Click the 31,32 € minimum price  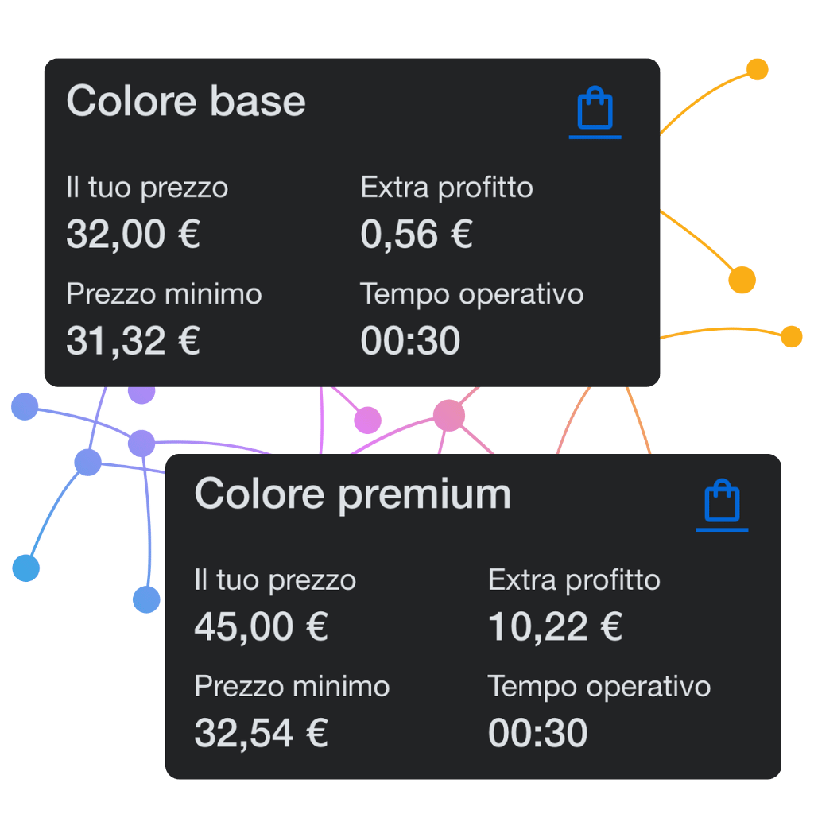133,341
